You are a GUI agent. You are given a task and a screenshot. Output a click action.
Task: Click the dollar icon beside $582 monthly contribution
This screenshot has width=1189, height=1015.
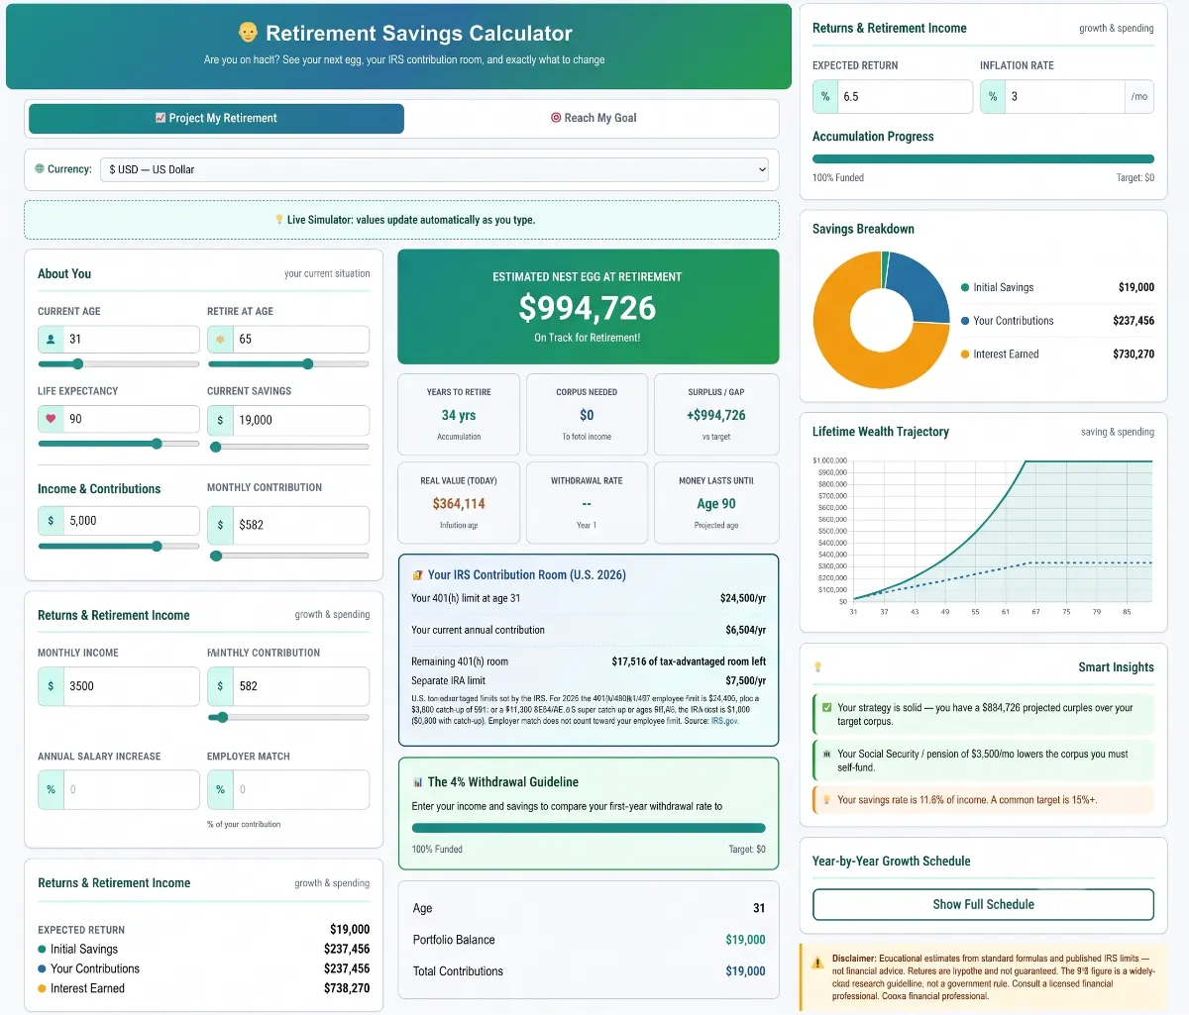[220, 525]
